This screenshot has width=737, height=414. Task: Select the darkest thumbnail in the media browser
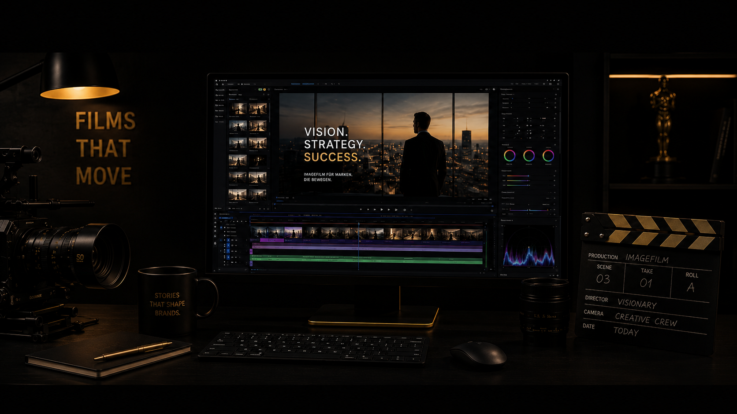coord(258,161)
